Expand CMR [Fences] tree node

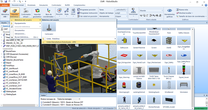click(1, 57)
